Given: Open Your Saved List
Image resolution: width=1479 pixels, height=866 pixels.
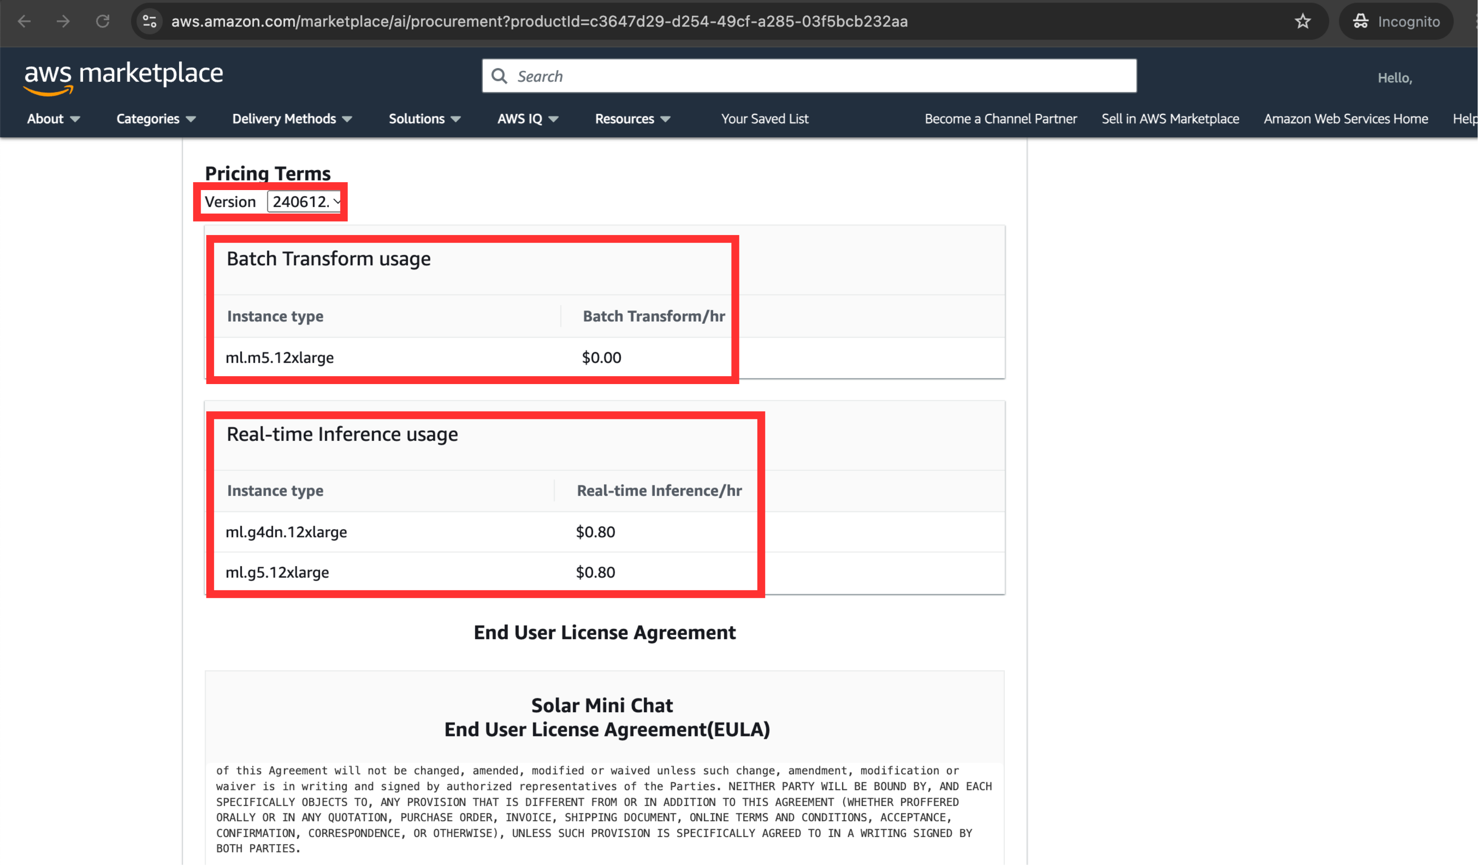Looking at the screenshot, I should point(765,119).
